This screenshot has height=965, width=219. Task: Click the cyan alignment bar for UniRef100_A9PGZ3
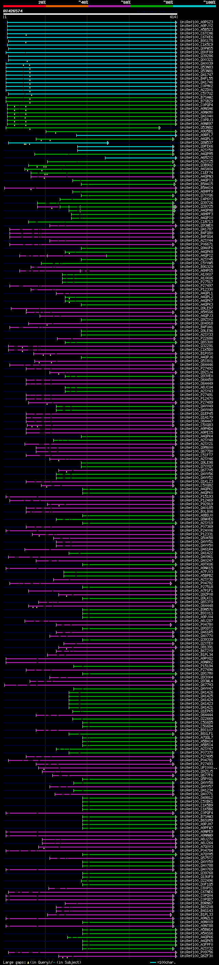click(x=91, y=22)
